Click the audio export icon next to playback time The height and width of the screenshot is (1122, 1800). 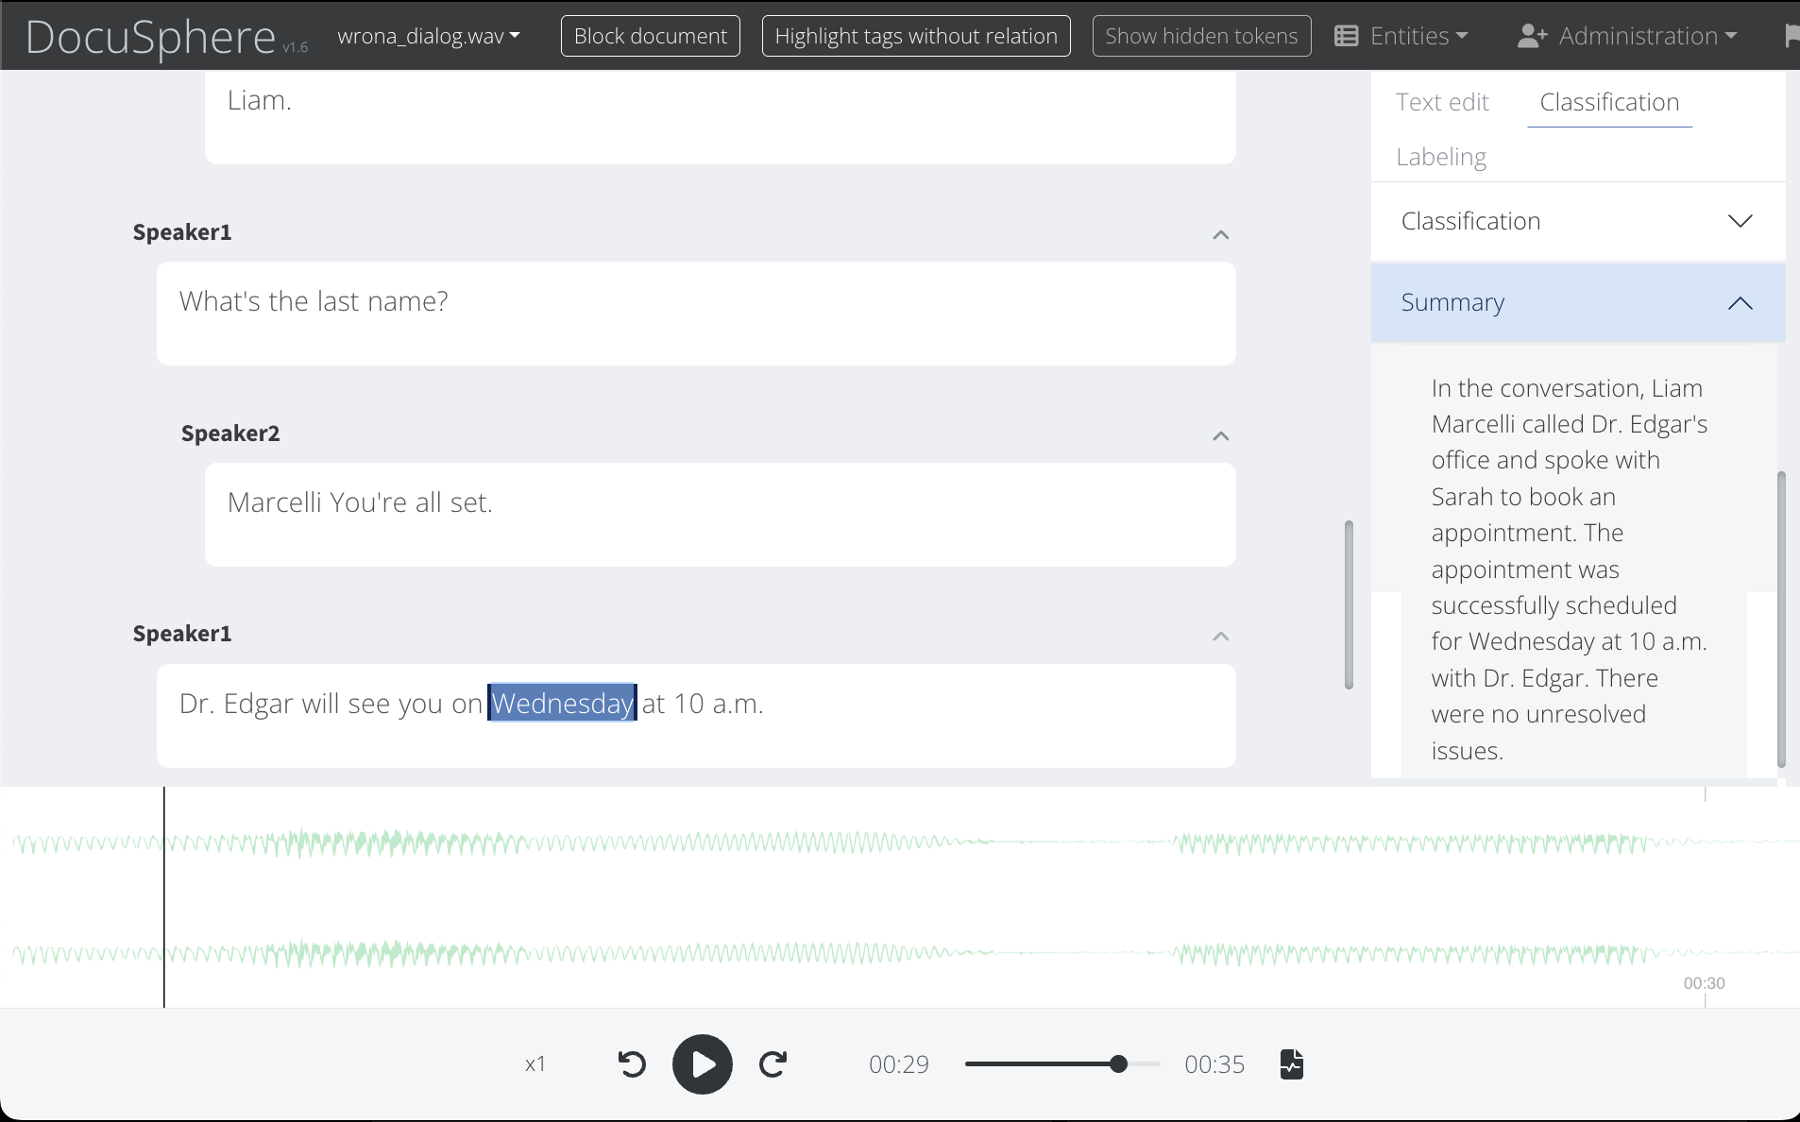point(1290,1063)
